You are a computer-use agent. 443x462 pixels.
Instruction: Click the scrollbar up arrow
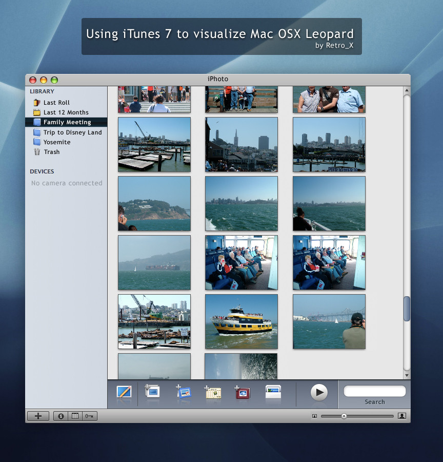(x=407, y=90)
